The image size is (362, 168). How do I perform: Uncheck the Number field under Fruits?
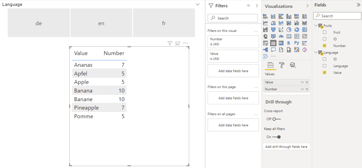click(324, 46)
